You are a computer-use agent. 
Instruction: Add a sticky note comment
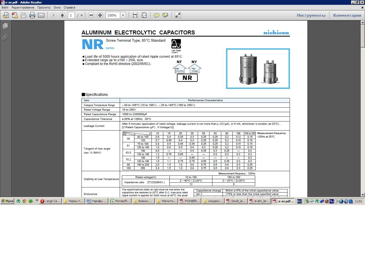pos(157,15)
